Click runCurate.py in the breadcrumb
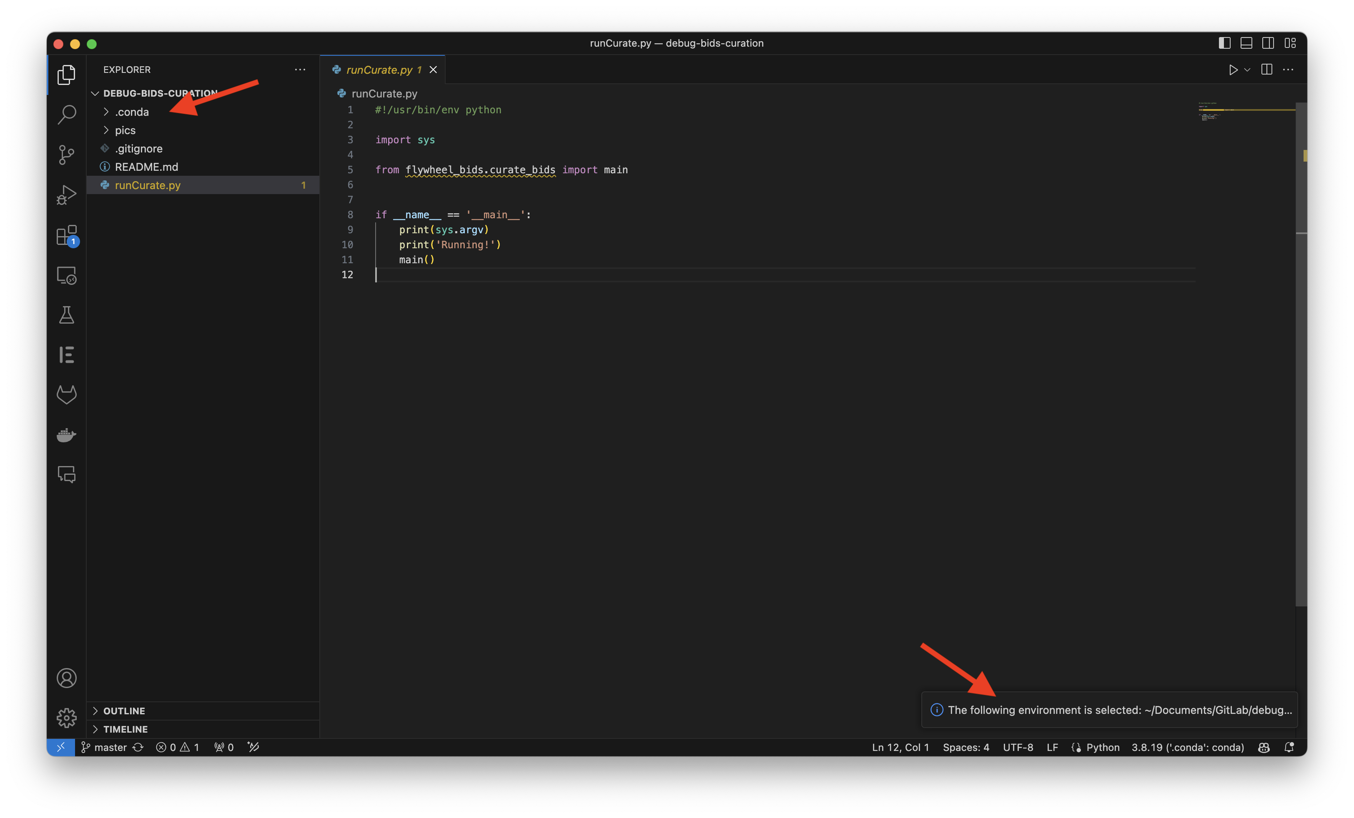Screen dimensions: 1354x818 click(384, 94)
